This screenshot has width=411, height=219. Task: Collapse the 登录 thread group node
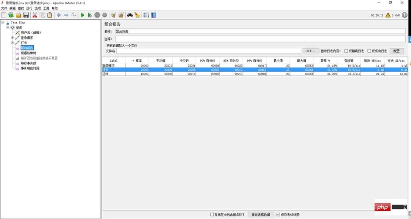tap(7, 28)
